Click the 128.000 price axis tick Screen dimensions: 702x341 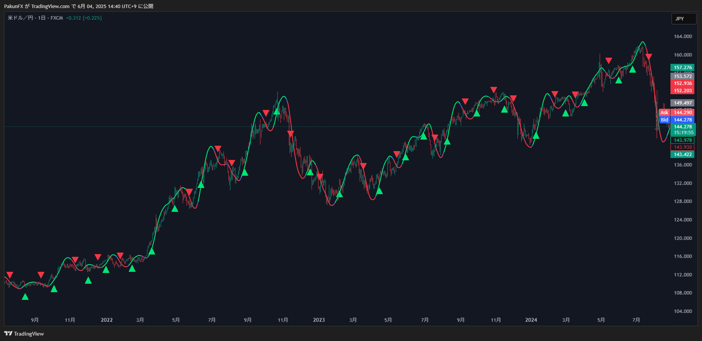tap(683, 201)
